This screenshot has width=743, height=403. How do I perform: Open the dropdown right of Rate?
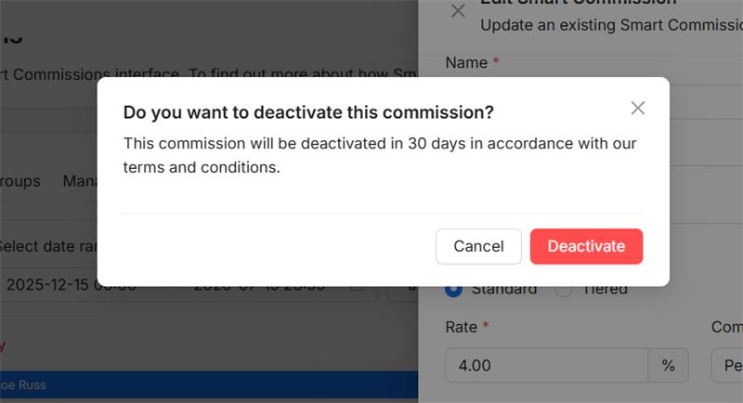coord(727,365)
